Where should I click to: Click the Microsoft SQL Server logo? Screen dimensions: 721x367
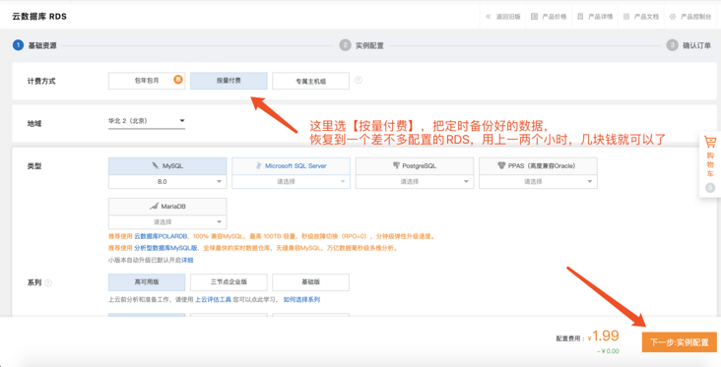point(259,166)
